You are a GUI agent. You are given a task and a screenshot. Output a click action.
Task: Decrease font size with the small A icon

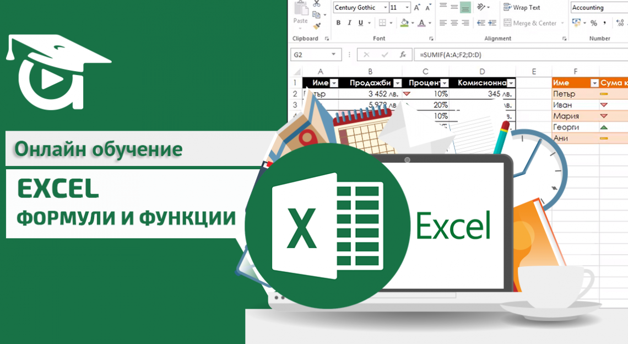(x=428, y=8)
